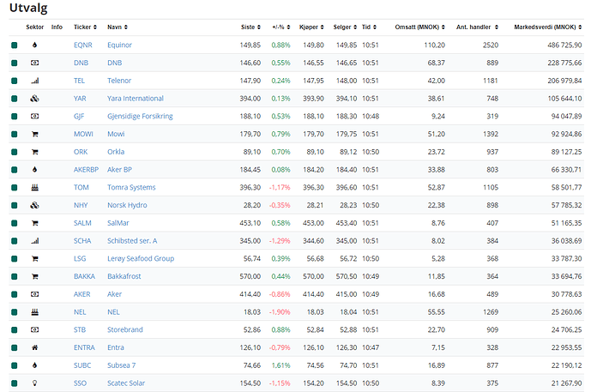
Task: Open the Bakkafrost company name link
Action: [126, 276]
